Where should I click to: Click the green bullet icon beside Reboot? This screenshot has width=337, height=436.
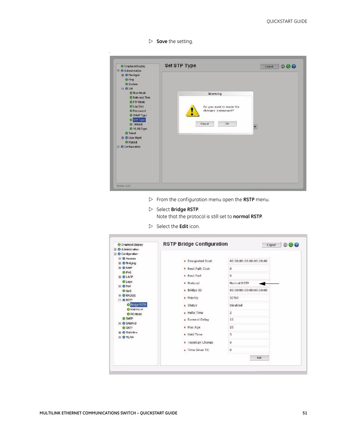[126, 142]
